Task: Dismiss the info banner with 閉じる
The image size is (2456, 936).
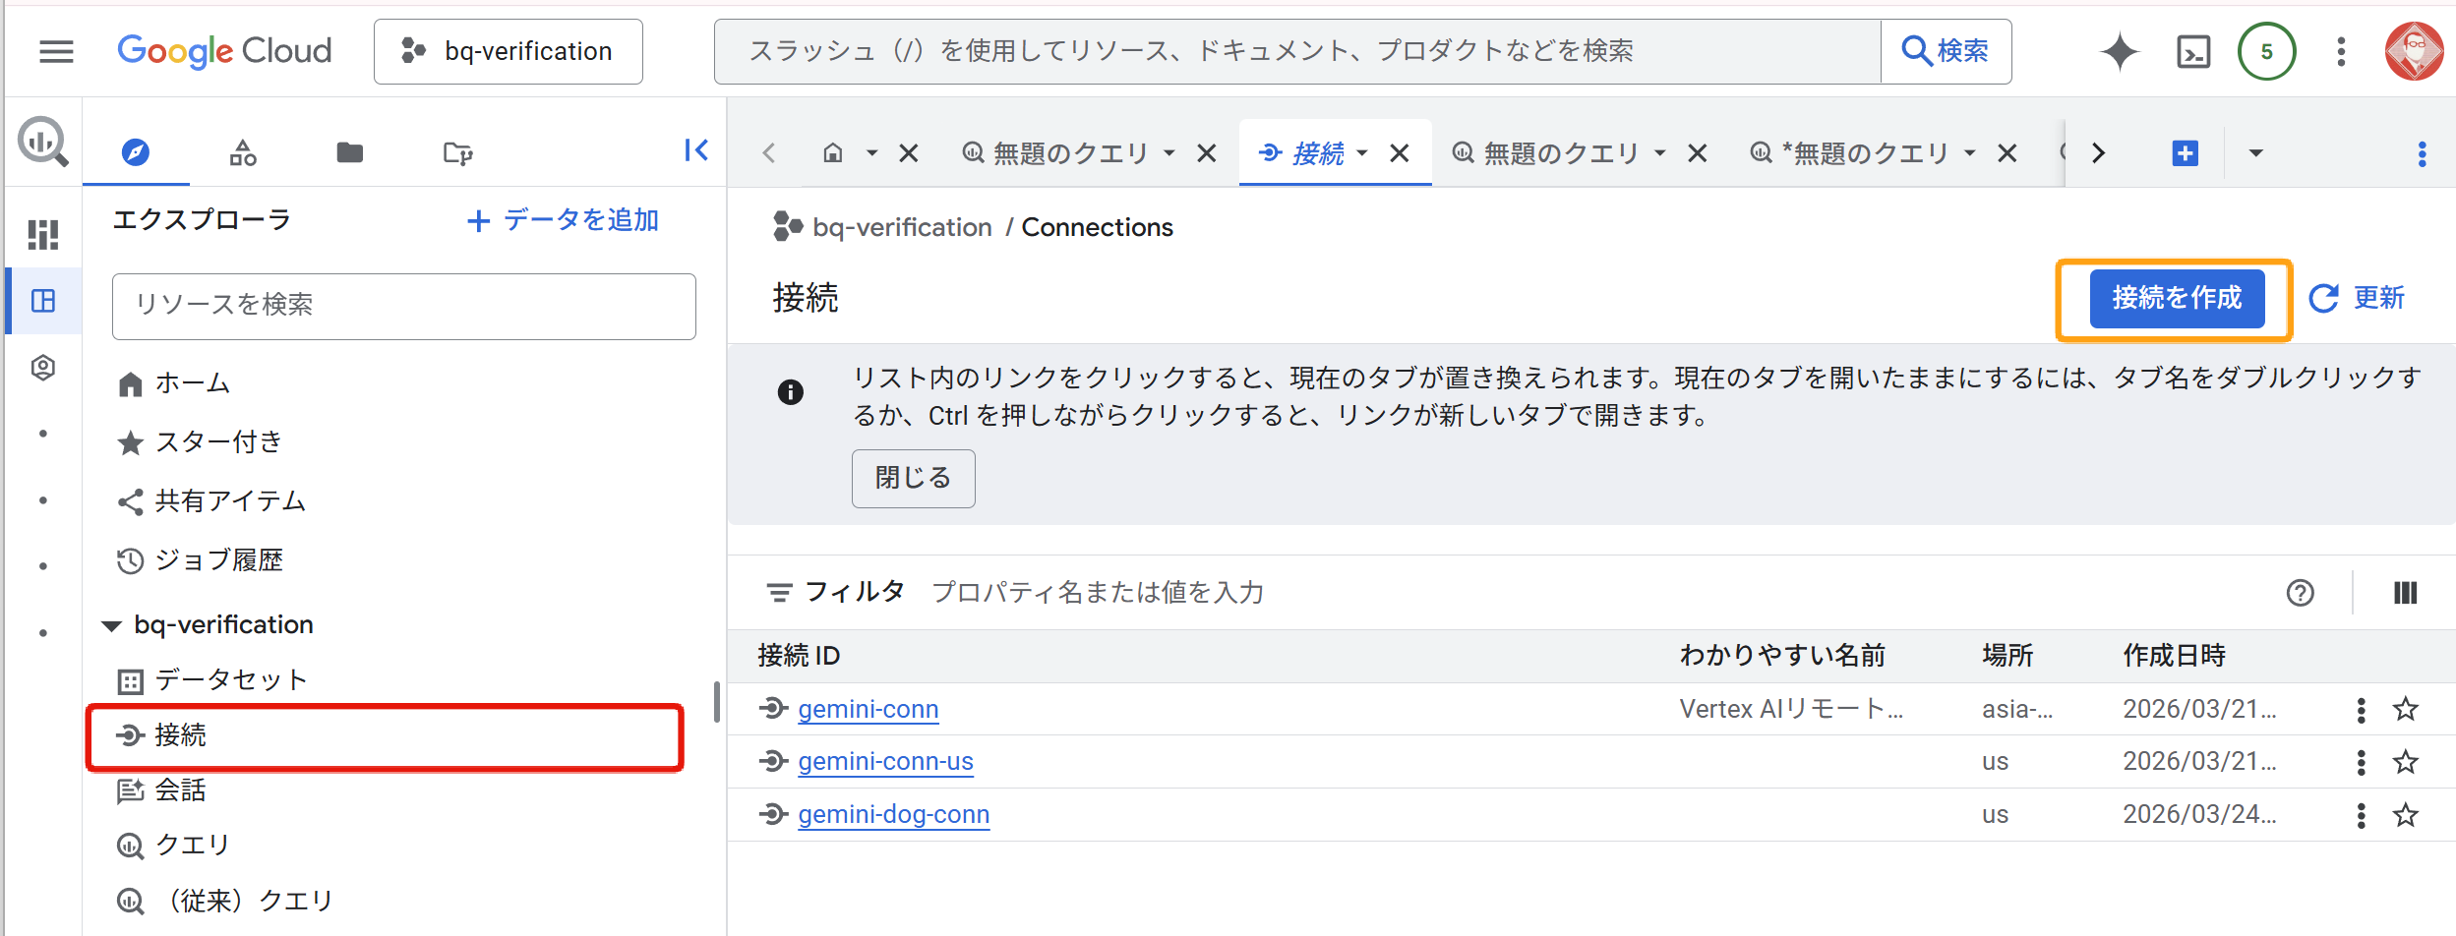Action: (913, 479)
